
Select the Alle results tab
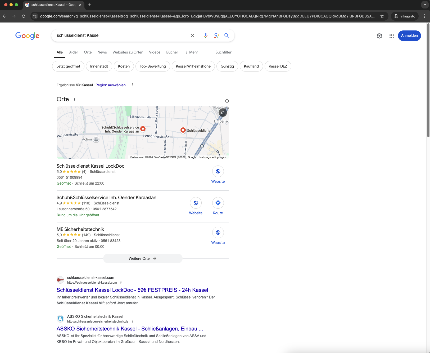[60, 52]
